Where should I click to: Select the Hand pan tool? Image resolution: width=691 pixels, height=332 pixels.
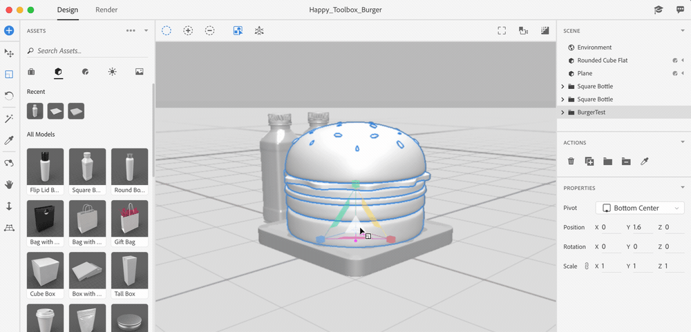tap(9, 184)
